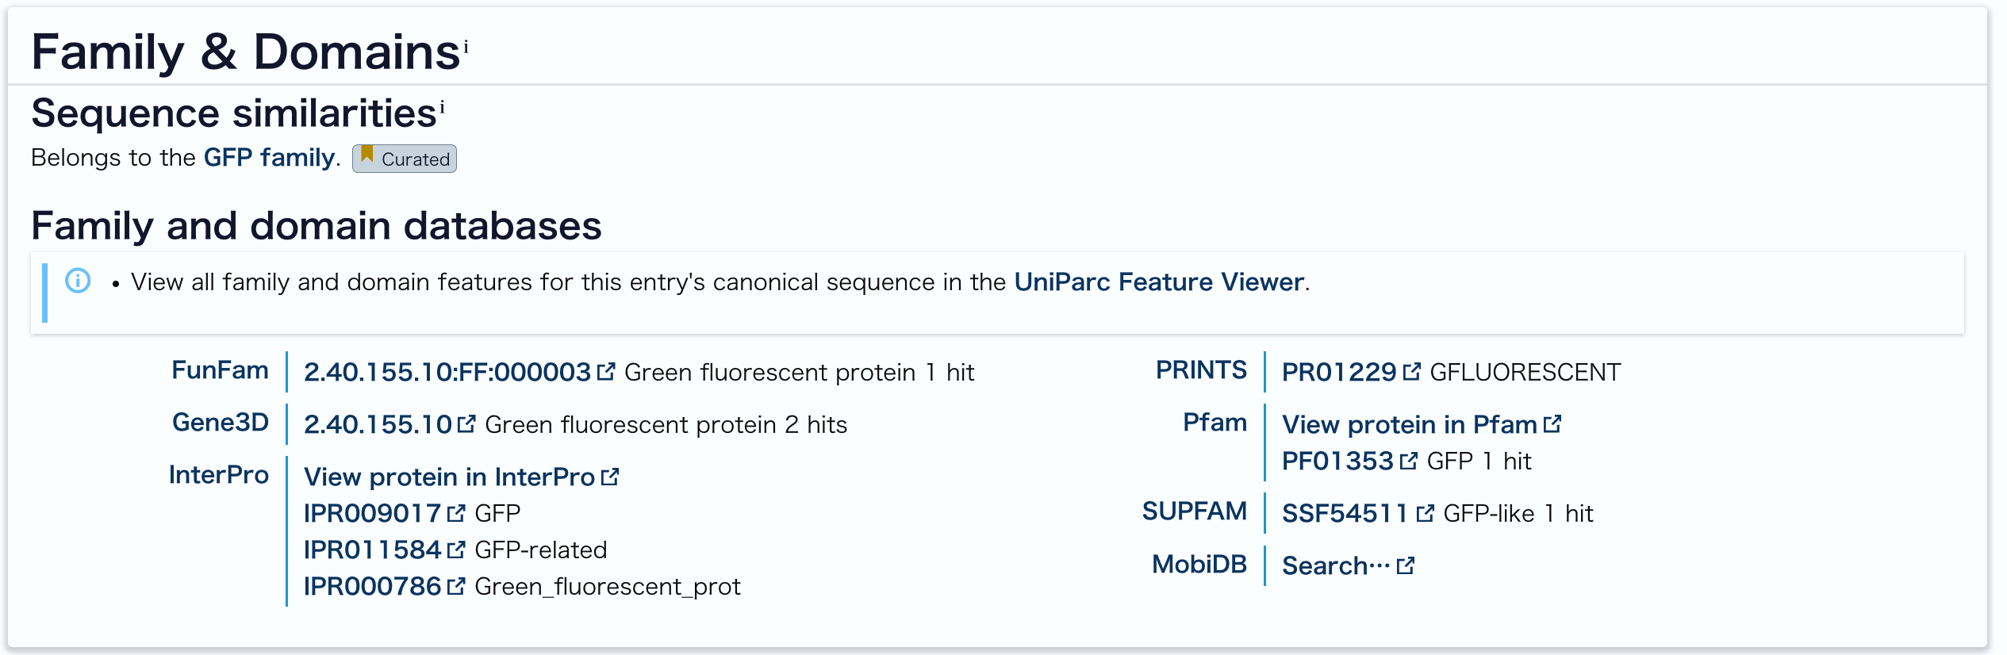Follow View protein in InterPro link
This screenshot has height=655, width=2007.
[x=450, y=477]
